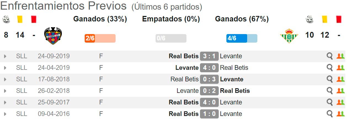Open magnifier details for 24-09-2019 match

[x=330, y=56]
